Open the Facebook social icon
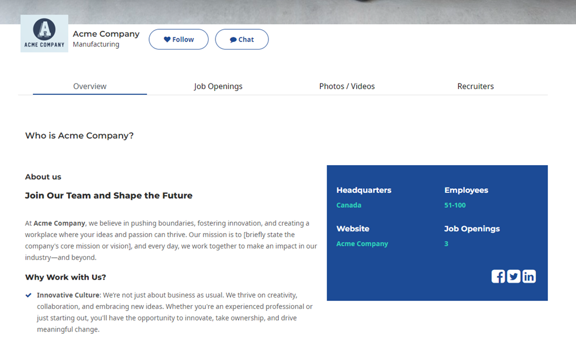576x347 pixels. 498,276
